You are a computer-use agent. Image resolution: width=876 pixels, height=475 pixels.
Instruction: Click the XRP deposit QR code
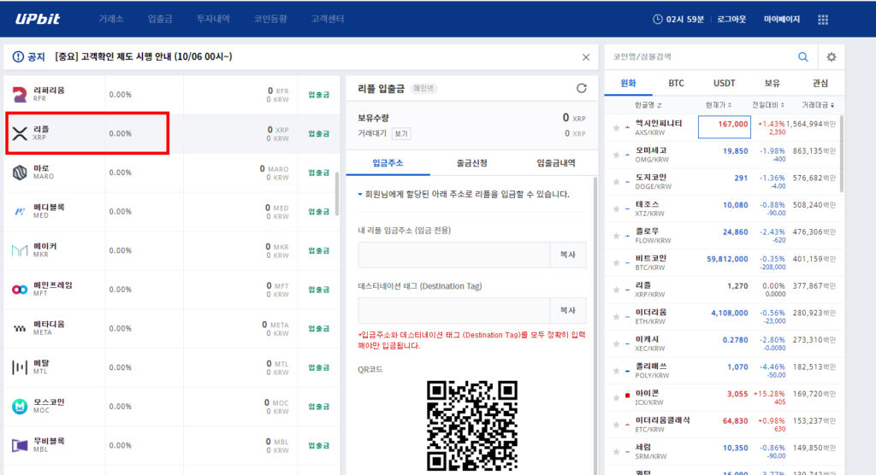tap(472, 426)
